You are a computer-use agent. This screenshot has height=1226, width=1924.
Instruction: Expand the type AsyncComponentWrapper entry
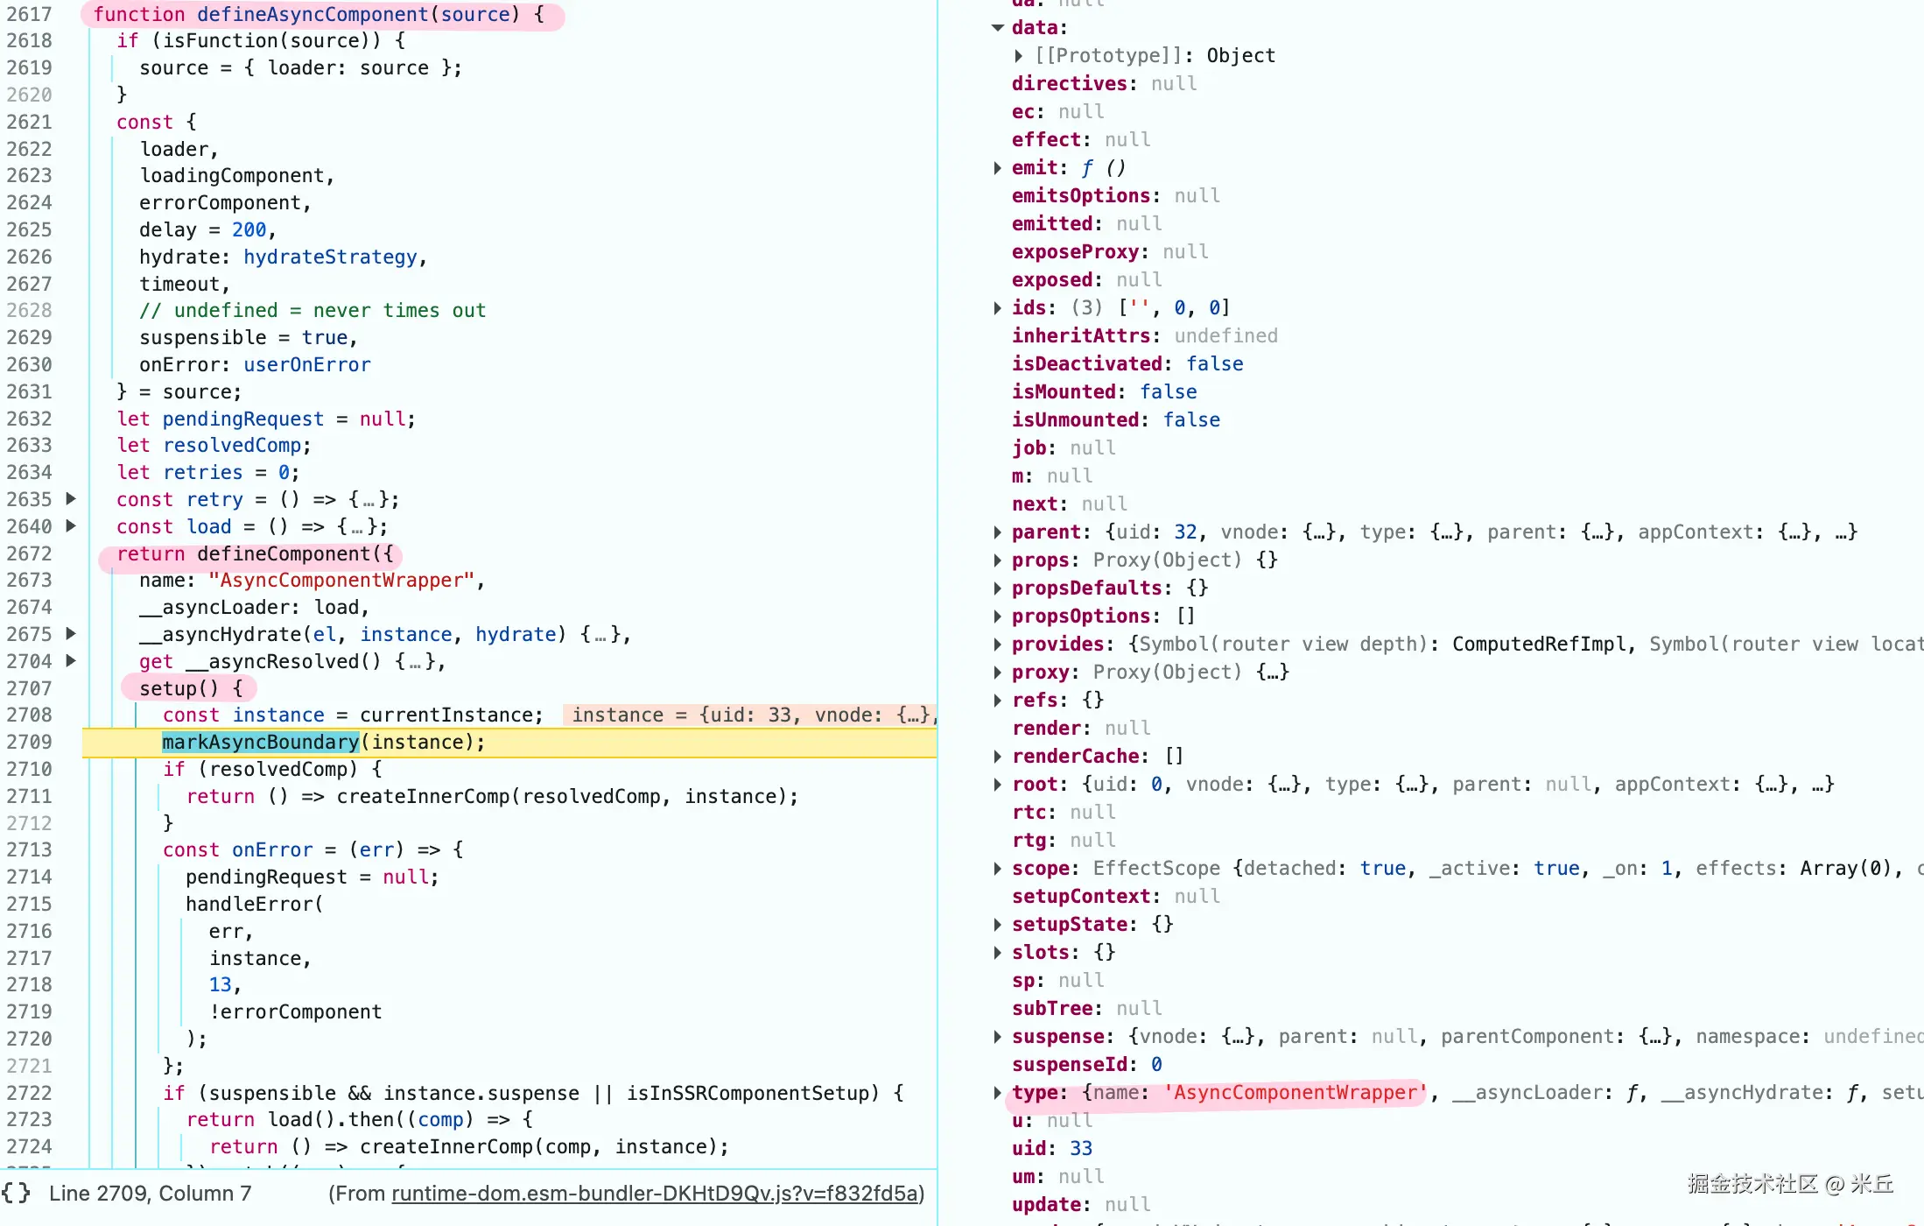[997, 1093]
